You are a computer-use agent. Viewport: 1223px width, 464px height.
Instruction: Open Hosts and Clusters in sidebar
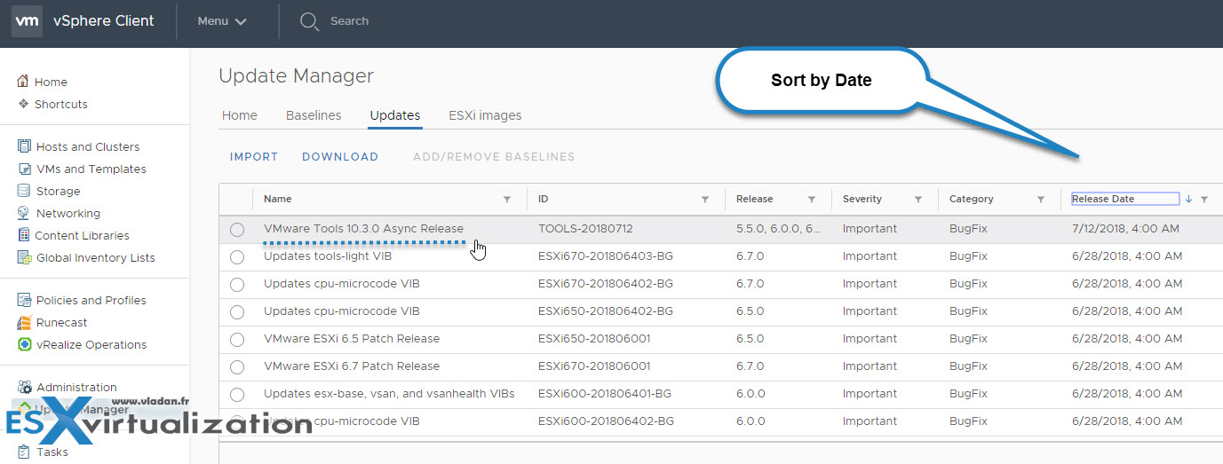tap(88, 146)
